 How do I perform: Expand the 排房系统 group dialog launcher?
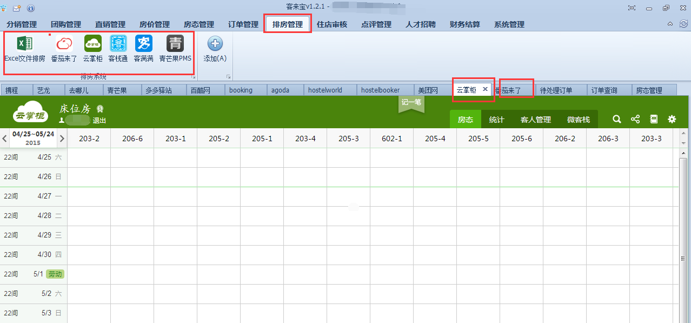click(193, 77)
